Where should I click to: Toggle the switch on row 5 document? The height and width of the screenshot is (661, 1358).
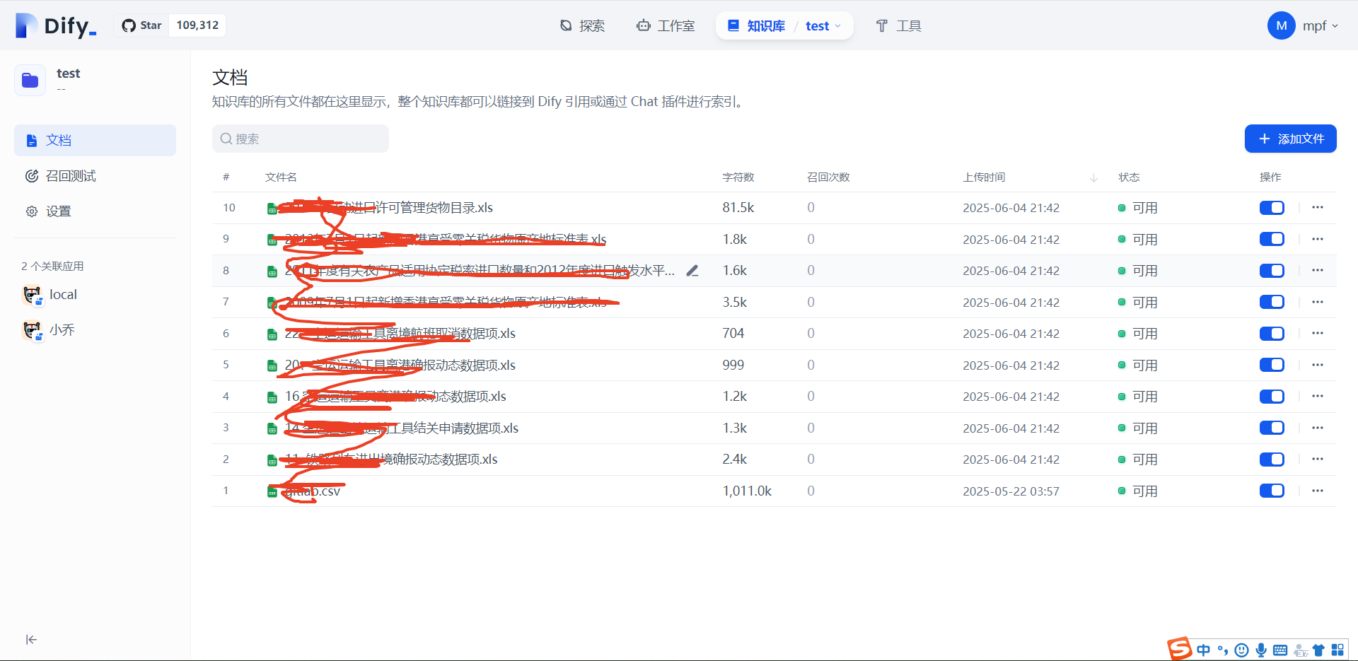pyautogui.click(x=1271, y=365)
